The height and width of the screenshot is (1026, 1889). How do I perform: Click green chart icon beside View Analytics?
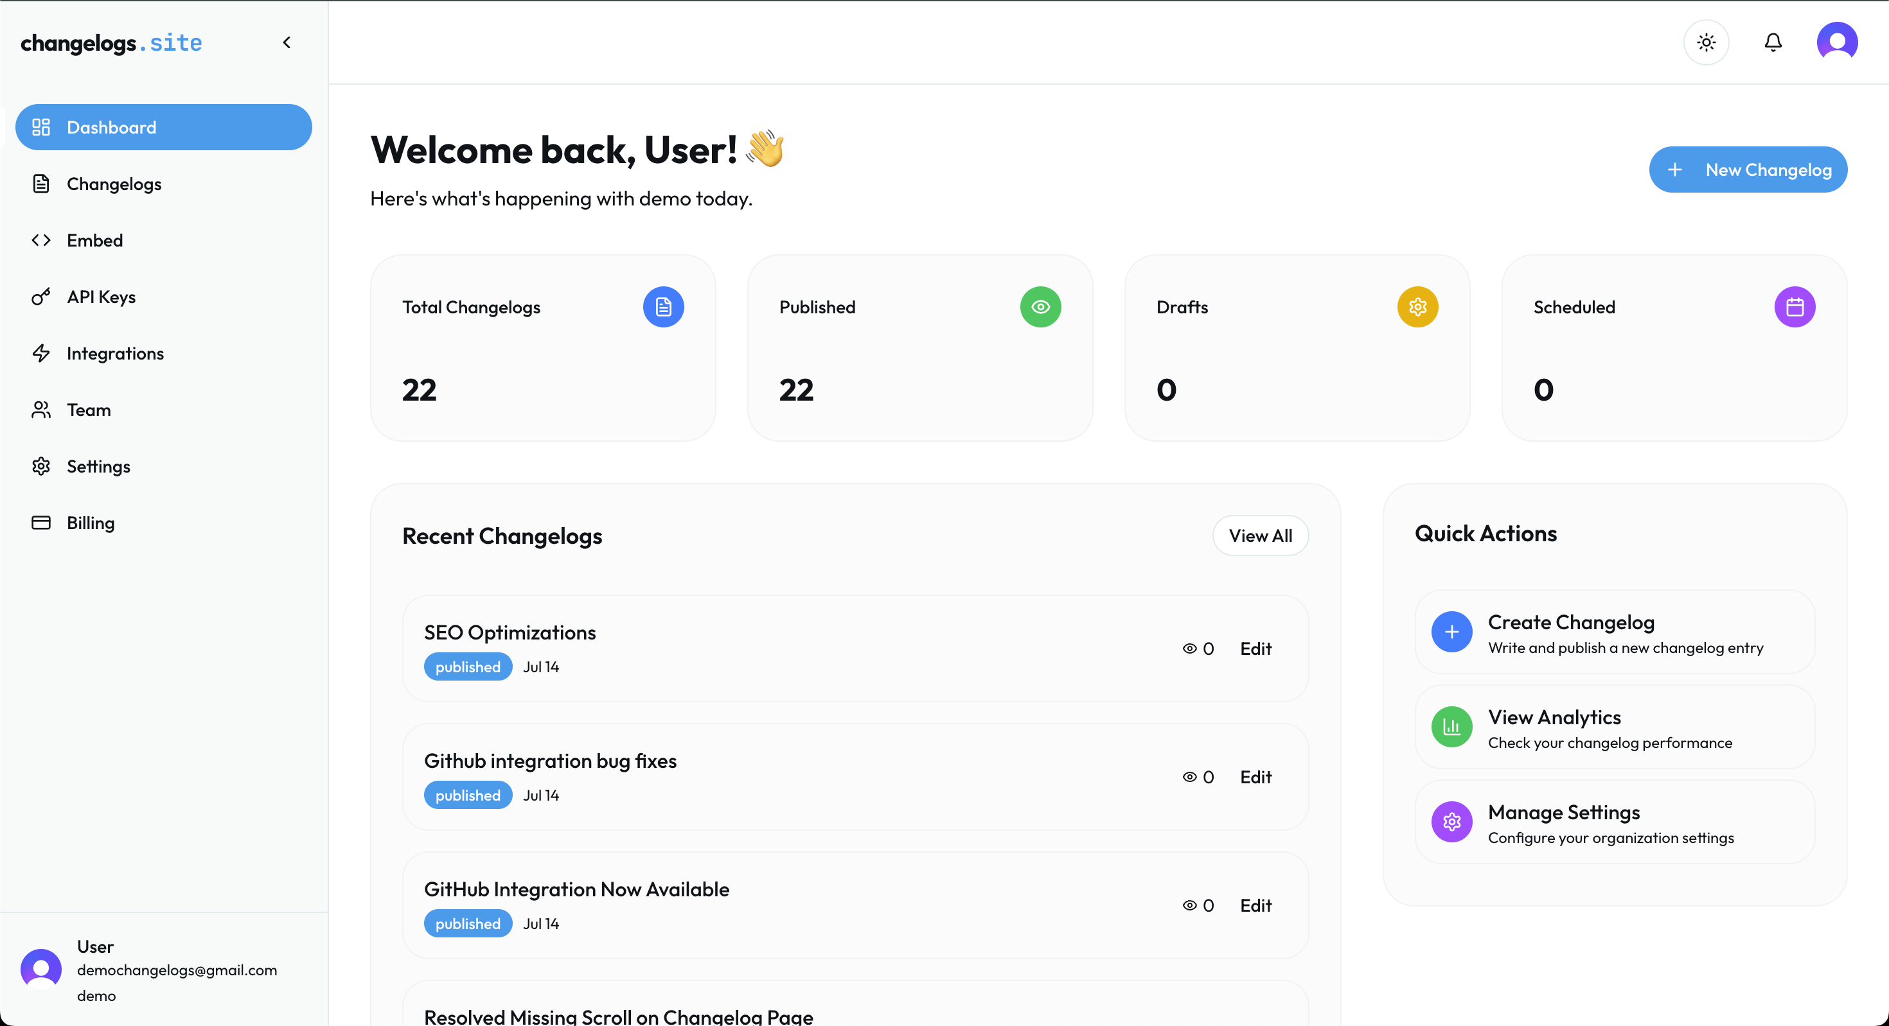pos(1452,727)
